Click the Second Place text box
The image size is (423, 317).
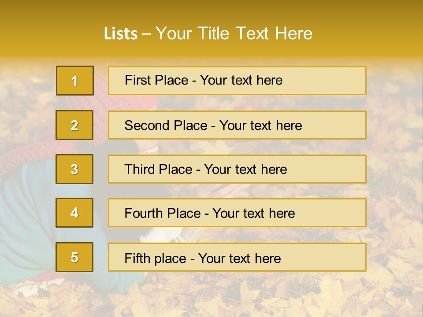click(237, 125)
